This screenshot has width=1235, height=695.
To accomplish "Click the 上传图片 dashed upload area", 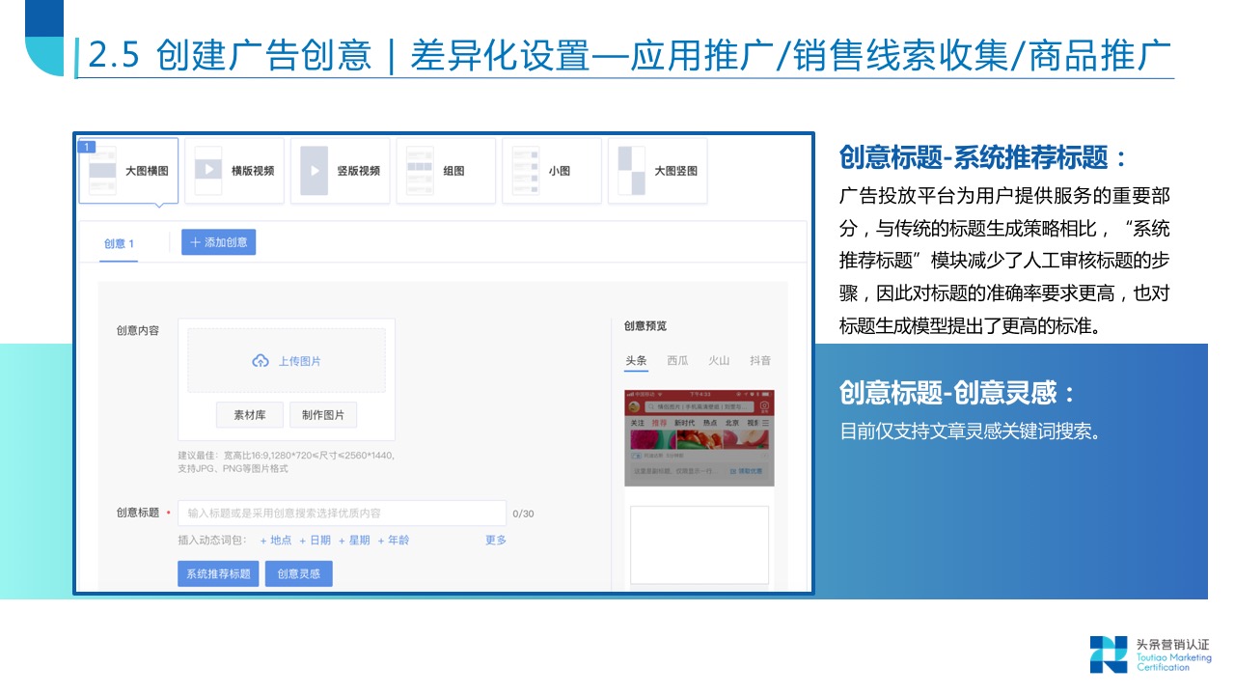I will click(x=287, y=360).
